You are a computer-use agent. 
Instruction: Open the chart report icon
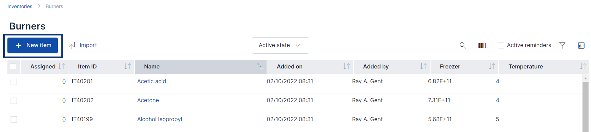pyautogui.click(x=581, y=45)
